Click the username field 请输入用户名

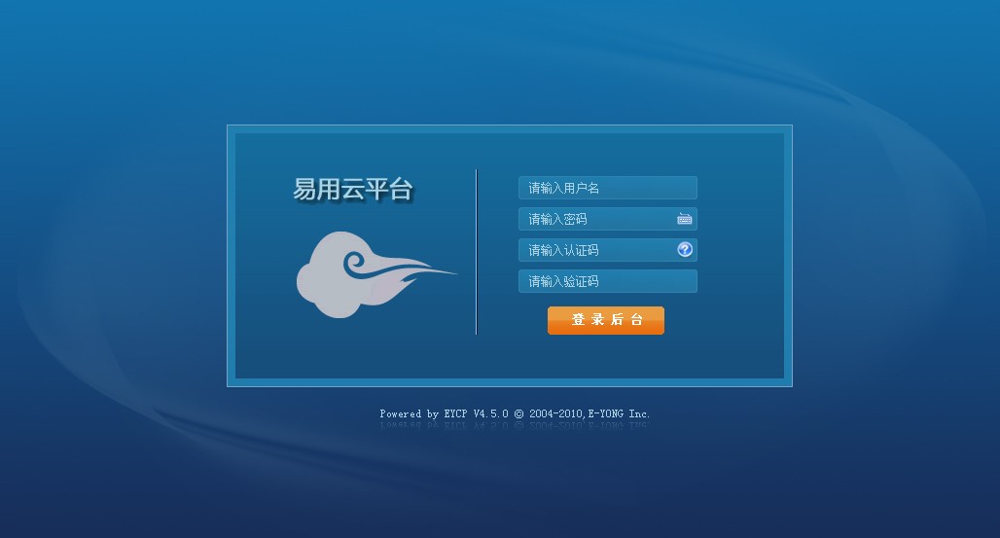[608, 188]
